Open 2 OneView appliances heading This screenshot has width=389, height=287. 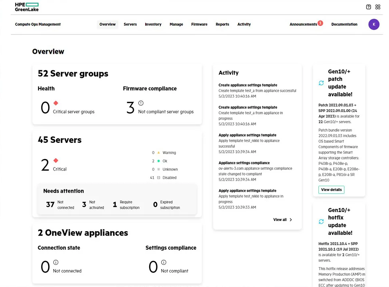click(83, 233)
